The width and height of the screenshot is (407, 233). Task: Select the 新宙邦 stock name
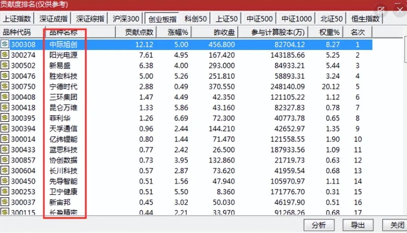pyautogui.click(x=60, y=202)
